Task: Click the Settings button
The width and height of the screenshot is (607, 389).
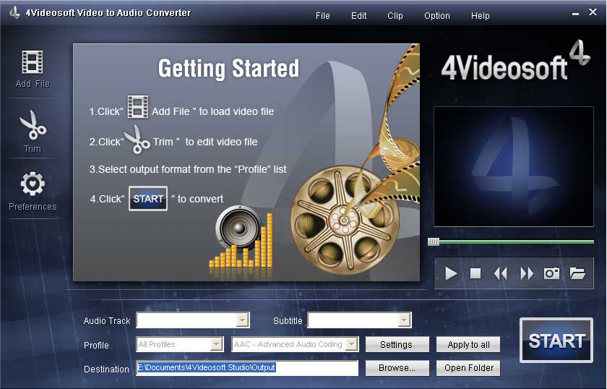Action: tap(397, 345)
